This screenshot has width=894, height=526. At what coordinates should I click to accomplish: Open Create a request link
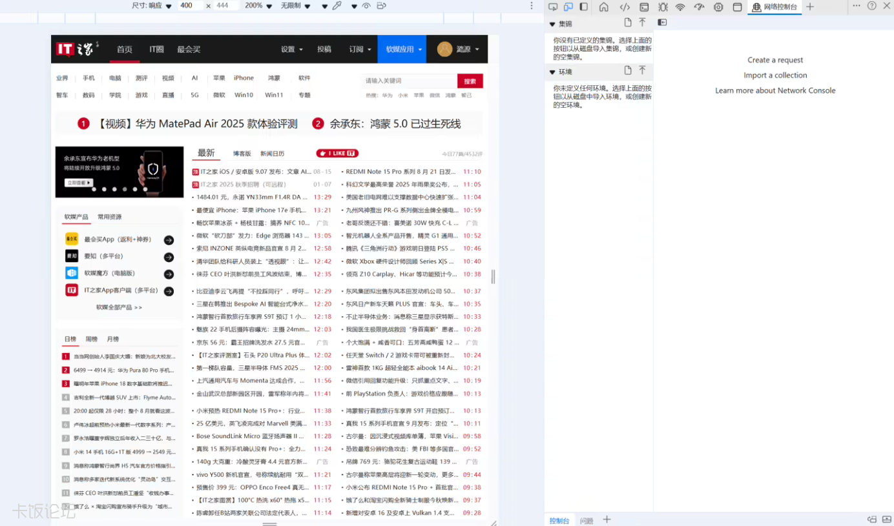pyautogui.click(x=775, y=60)
